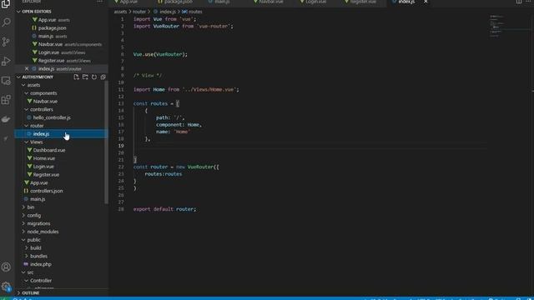
Task: Open the Search view in activity bar
Action: pos(6,22)
